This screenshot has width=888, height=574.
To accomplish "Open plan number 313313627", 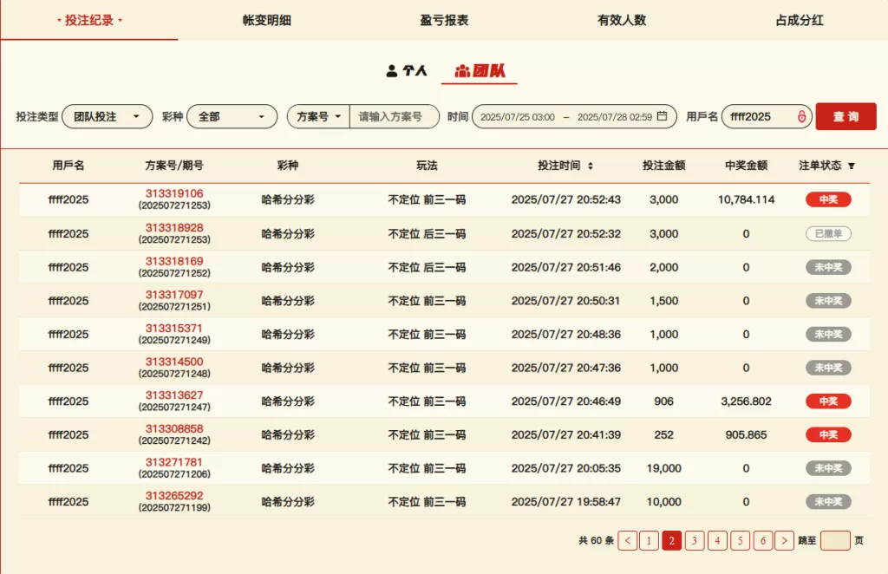I will click(174, 395).
